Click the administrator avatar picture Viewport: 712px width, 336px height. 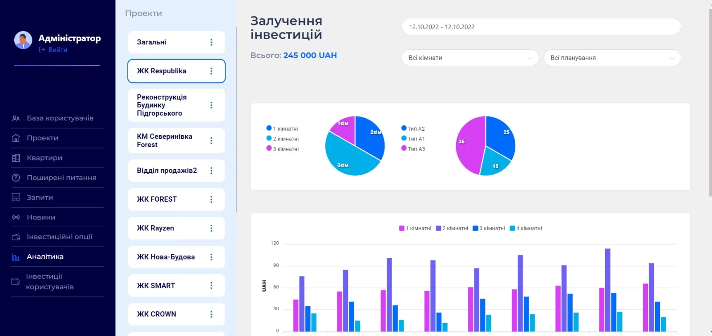[x=23, y=40]
